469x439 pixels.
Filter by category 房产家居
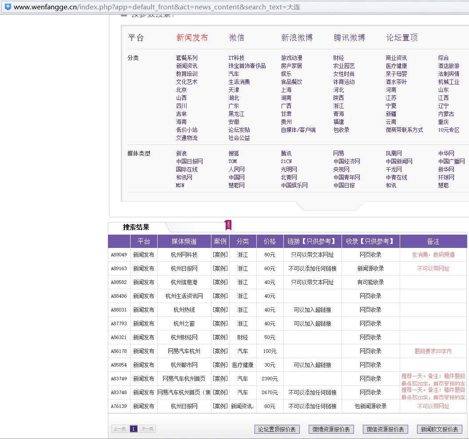coord(291,66)
